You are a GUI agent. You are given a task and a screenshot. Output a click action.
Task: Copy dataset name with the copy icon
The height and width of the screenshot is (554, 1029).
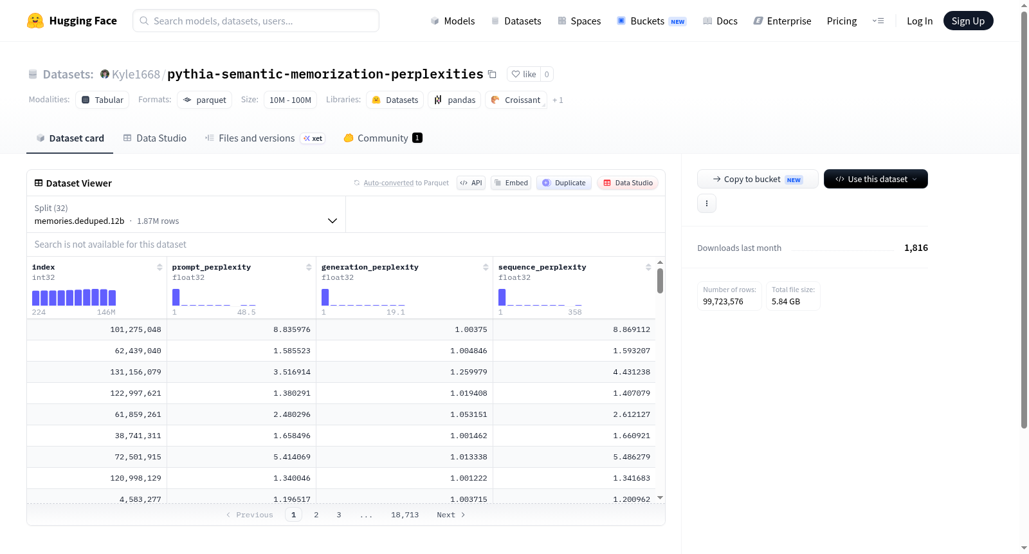492,74
